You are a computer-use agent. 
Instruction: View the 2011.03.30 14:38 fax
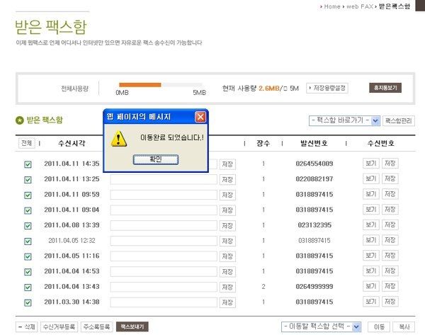tap(370, 302)
